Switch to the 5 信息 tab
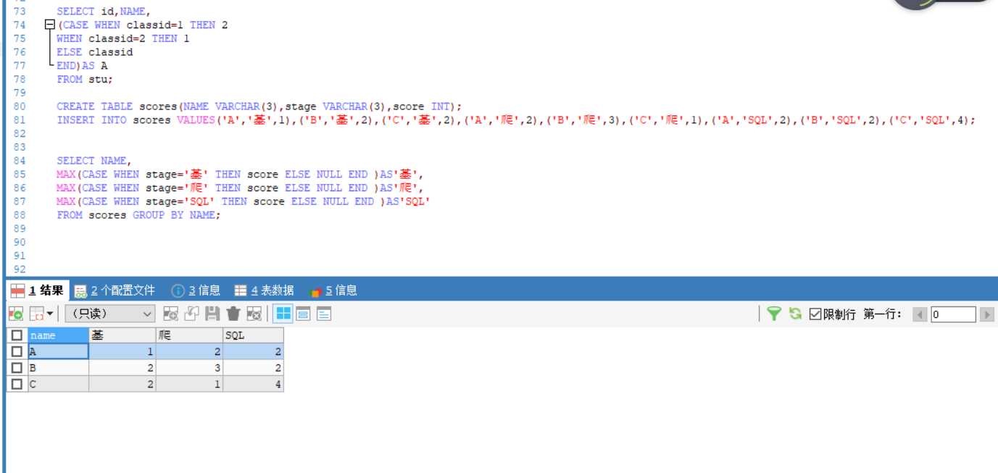 (333, 290)
